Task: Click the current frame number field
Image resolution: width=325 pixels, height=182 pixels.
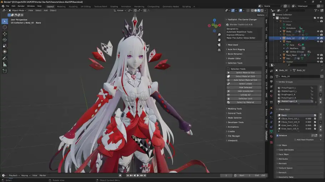Action: [x=226, y=175]
